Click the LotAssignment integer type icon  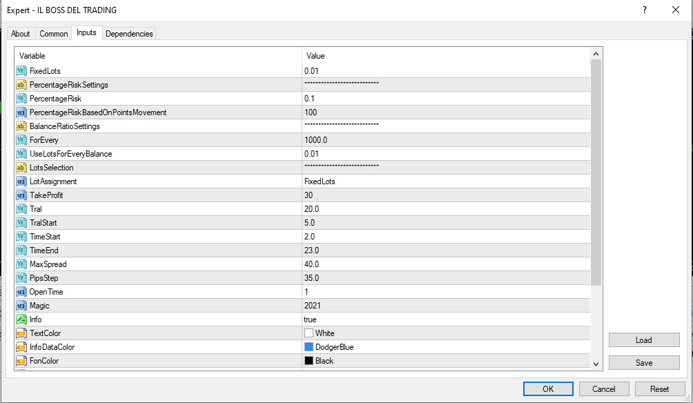(21, 181)
